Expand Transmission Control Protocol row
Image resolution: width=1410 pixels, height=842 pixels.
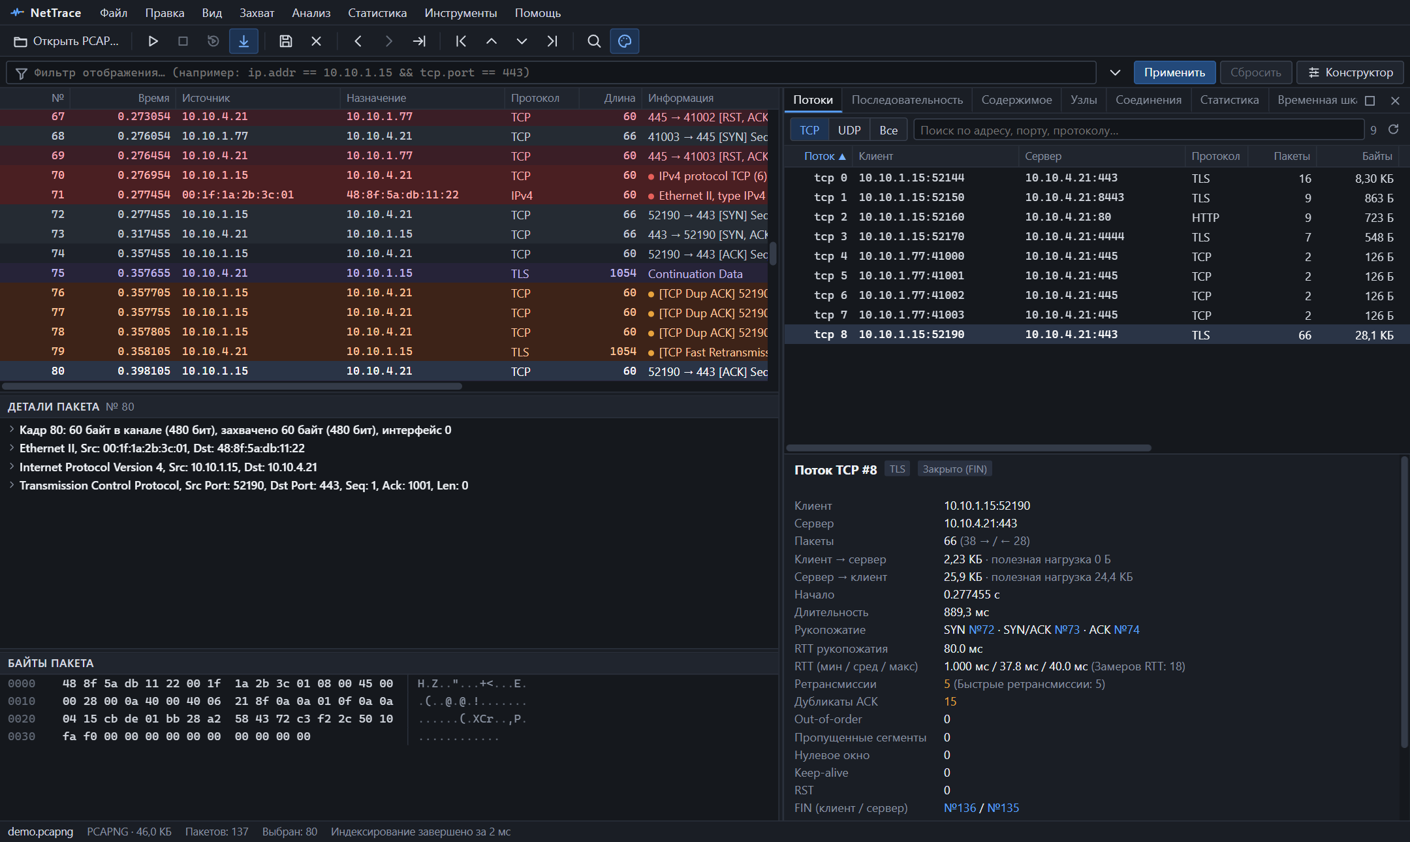pos(12,485)
